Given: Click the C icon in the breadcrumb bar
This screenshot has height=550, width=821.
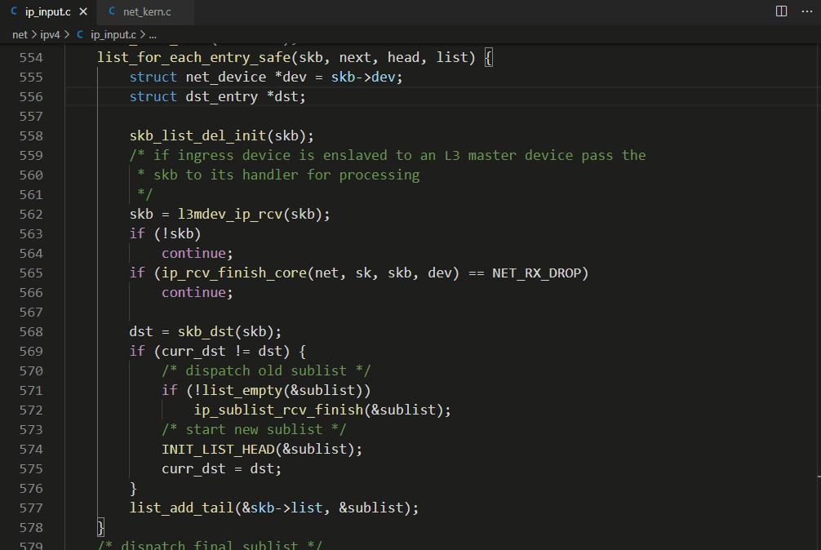Looking at the screenshot, I should click(x=80, y=34).
